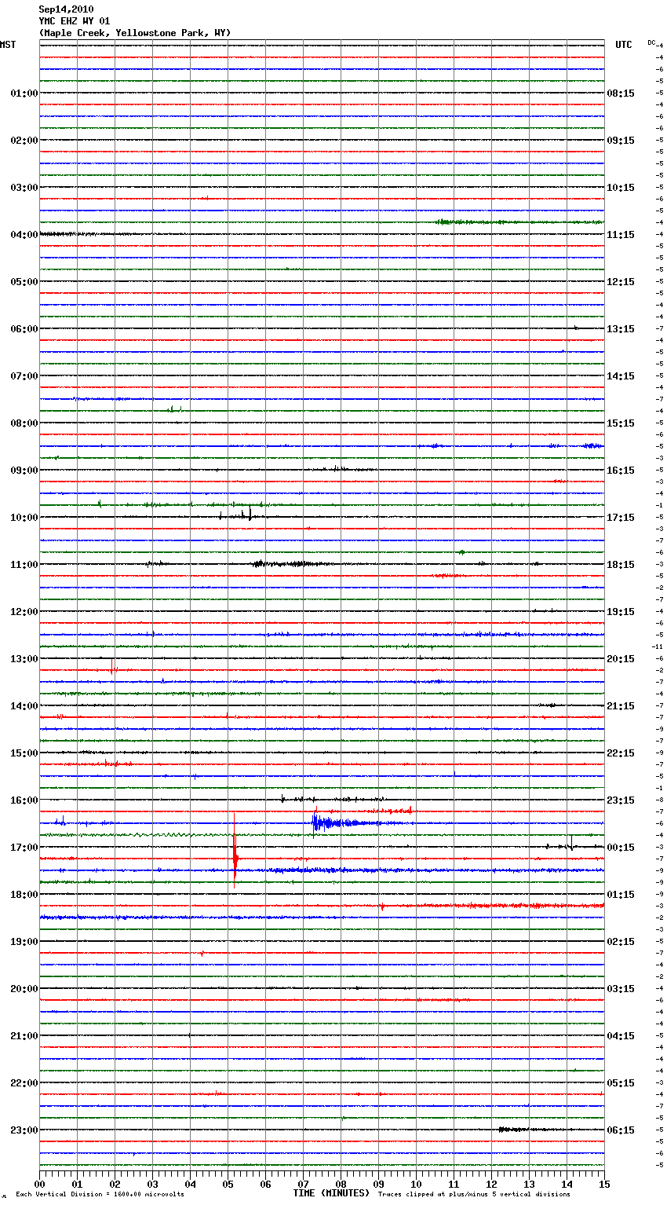Select the '11:15' UTC time label

(x=621, y=235)
